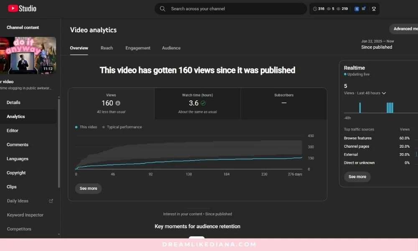Click the stats list icon beside the vidIQ badge
This screenshot has height=251, width=418.
pyautogui.click(x=363, y=8)
